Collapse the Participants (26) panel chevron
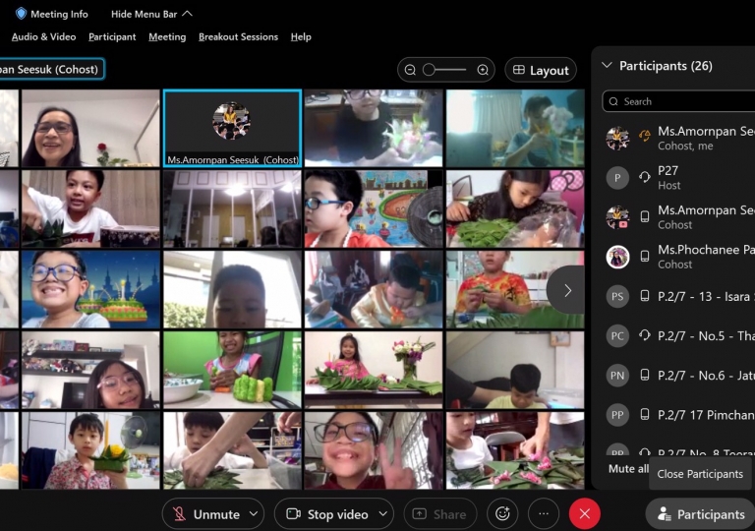The image size is (755, 531). click(x=607, y=65)
